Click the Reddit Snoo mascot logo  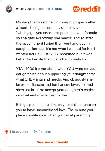click(x=76, y=9)
